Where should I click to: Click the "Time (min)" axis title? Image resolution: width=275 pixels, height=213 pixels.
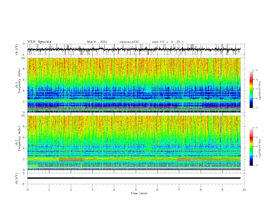pos(139,193)
